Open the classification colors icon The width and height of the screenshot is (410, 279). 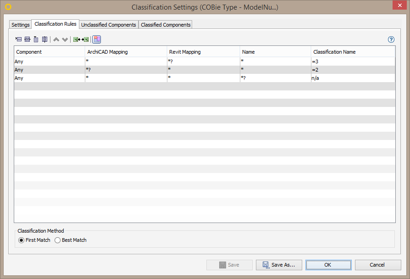[x=96, y=39]
